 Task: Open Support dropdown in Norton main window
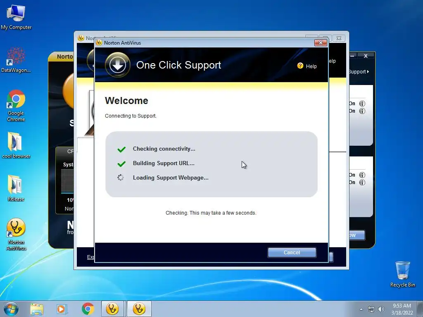pos(359,72)
